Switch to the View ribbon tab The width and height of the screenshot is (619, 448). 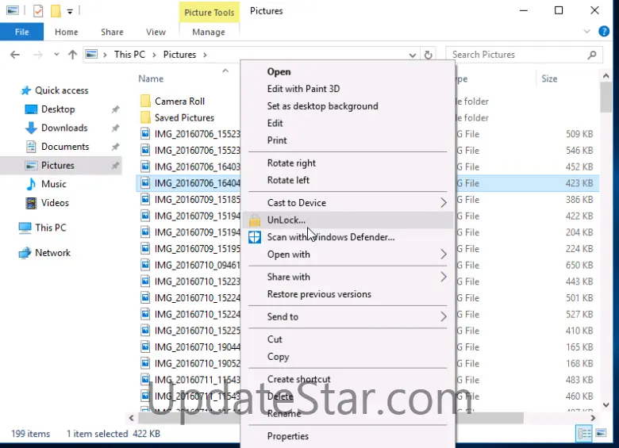(x=156, y=32)
